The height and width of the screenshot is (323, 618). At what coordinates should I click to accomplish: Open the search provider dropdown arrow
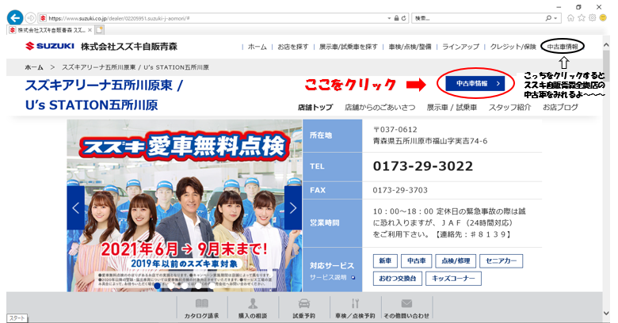[555, 18]
